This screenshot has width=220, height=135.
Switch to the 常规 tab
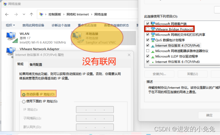(x=20, y=64)
